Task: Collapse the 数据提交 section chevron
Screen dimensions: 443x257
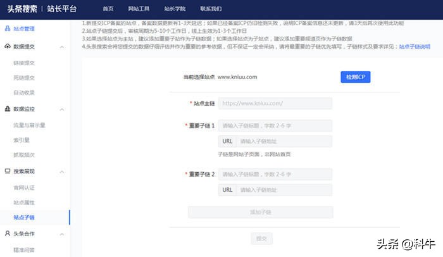Action: point(61,47)
